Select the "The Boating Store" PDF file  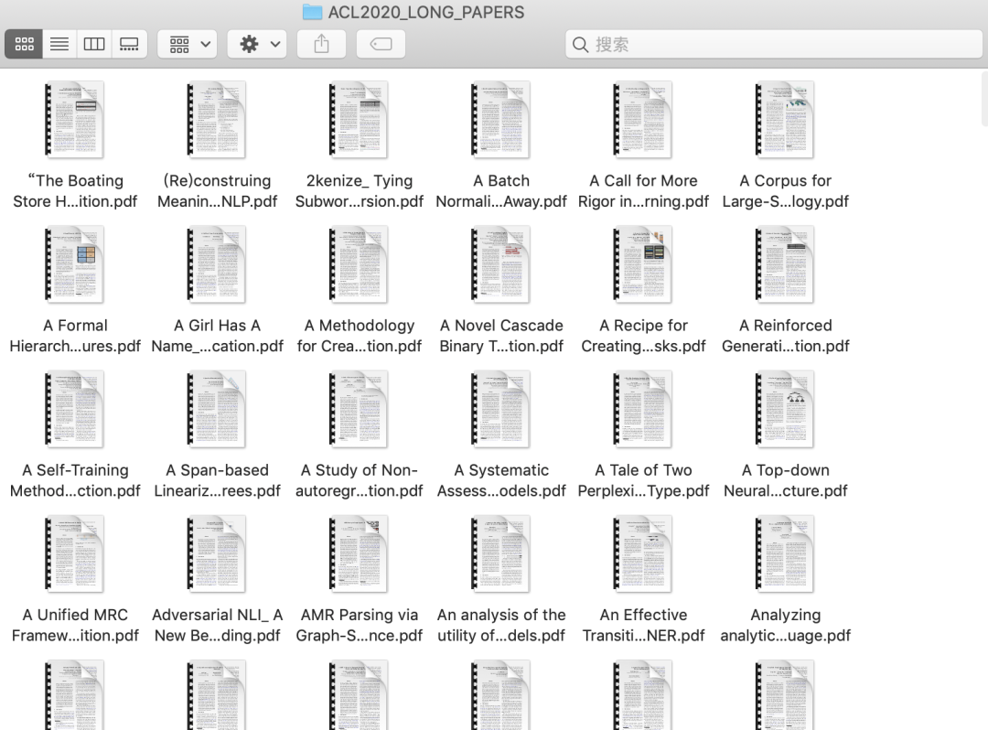74,120
